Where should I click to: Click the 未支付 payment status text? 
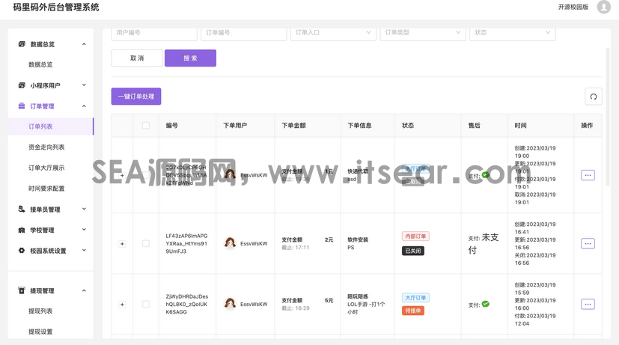coord(484,243)
